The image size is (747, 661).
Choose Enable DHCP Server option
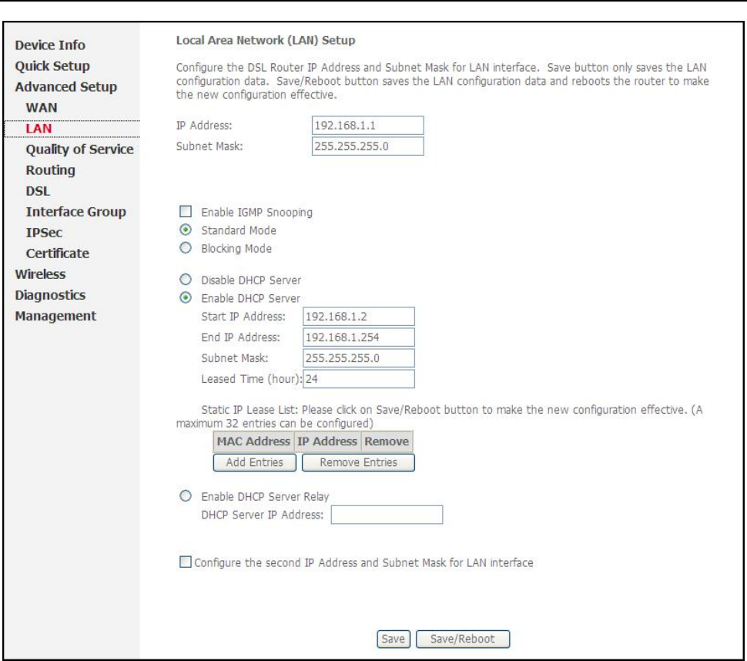tap(186, 298)
